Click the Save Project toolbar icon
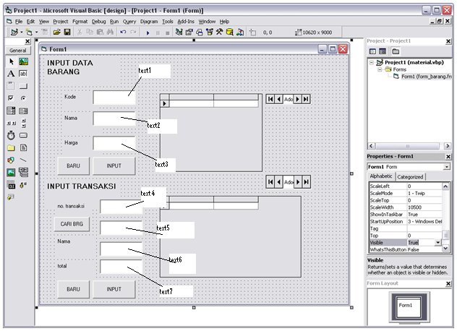The width and height of the screenshot is (457, 331). tap(67, 33)
